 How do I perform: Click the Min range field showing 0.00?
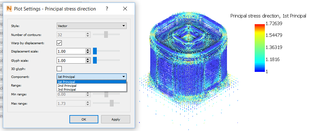click(71, 94)
